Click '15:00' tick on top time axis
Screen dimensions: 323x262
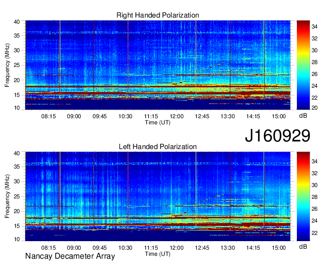[279, 116]
